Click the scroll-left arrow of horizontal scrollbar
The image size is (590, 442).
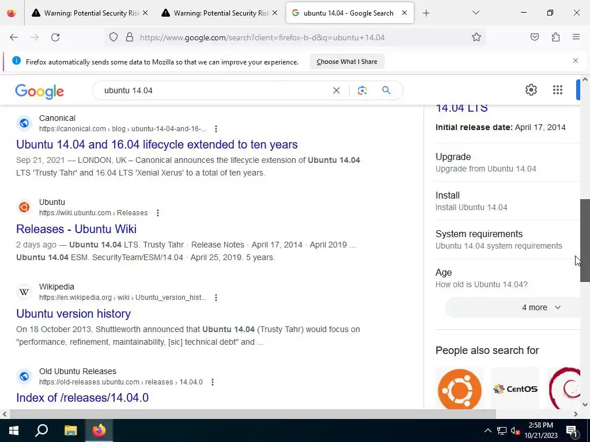pos(5,414)
